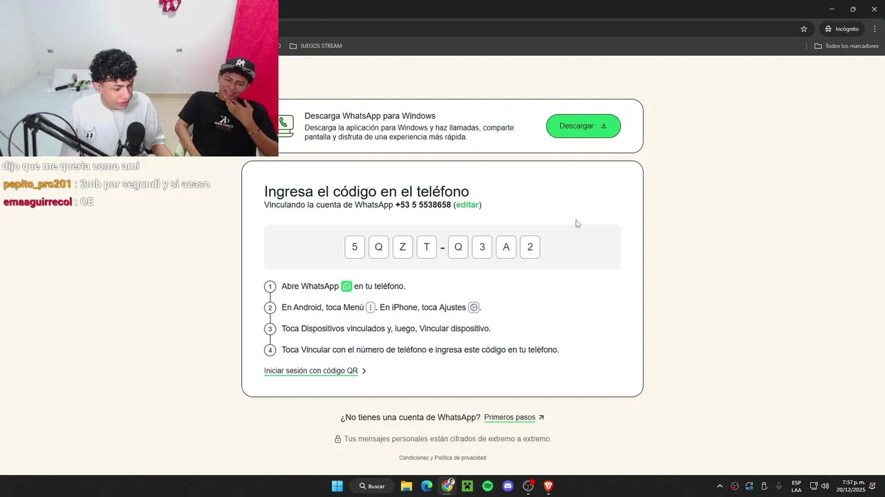The height and width of the screenshot is (497, 885).
Task: Click the WhatsApp for Windows laptop icon
Action: 286,126
